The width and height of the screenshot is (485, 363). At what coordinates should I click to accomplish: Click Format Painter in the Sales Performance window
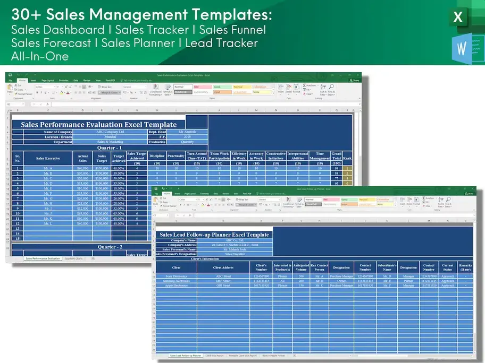pyautogui.click(x=24, y=94)
